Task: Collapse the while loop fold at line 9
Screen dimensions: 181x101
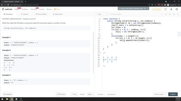Action: coord(101,36)
